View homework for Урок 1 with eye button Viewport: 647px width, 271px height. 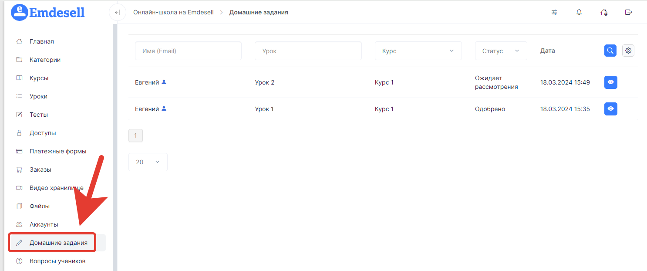point(611,108)
